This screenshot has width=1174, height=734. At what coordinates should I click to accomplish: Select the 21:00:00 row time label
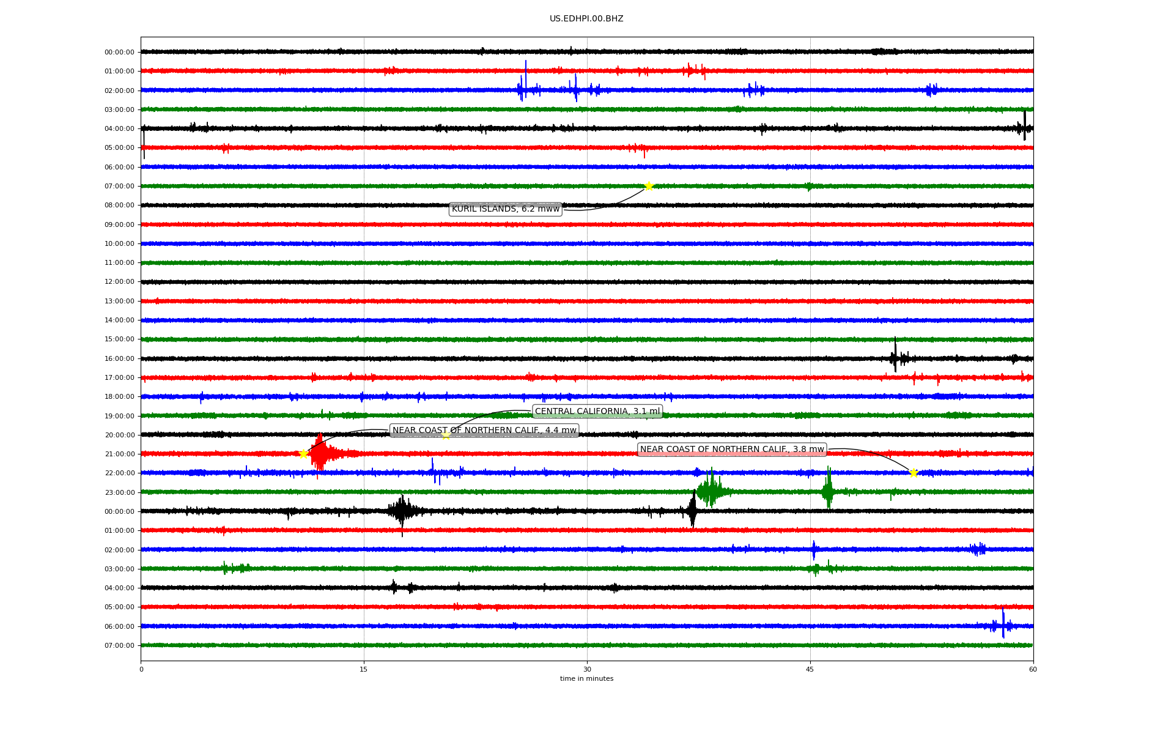(x=119, y=454)
